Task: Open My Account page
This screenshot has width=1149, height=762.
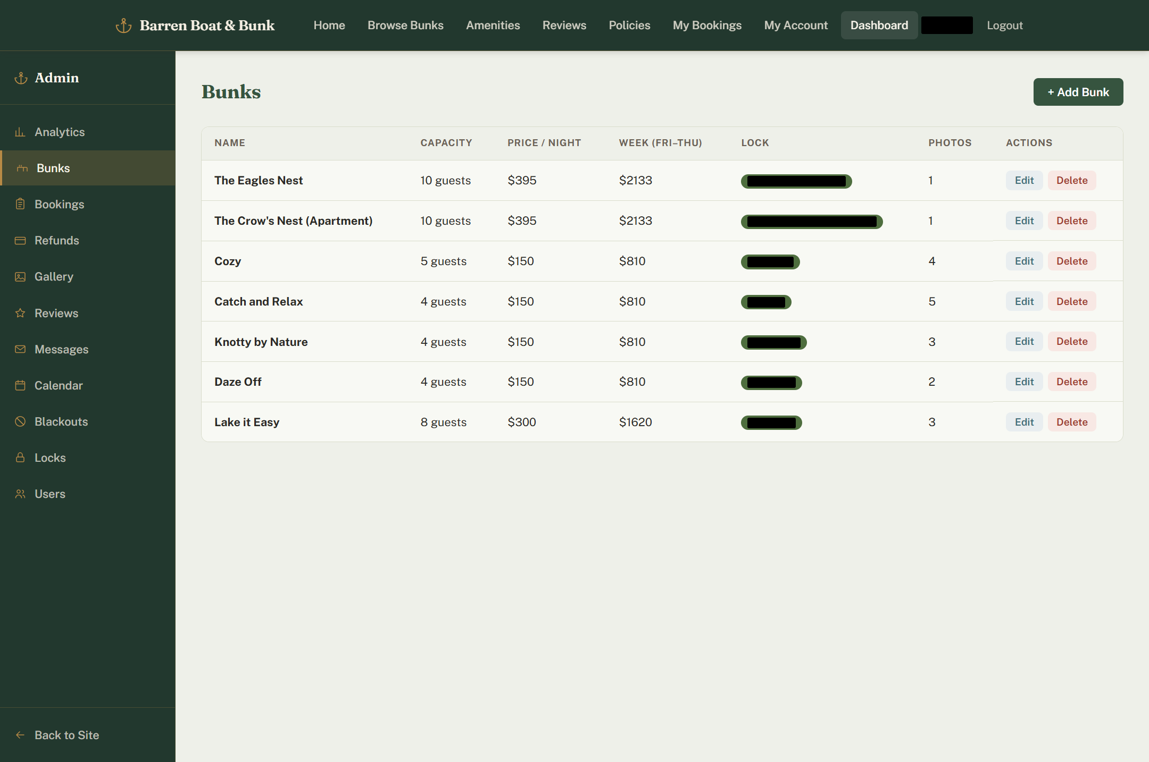Action: point(796,26)
